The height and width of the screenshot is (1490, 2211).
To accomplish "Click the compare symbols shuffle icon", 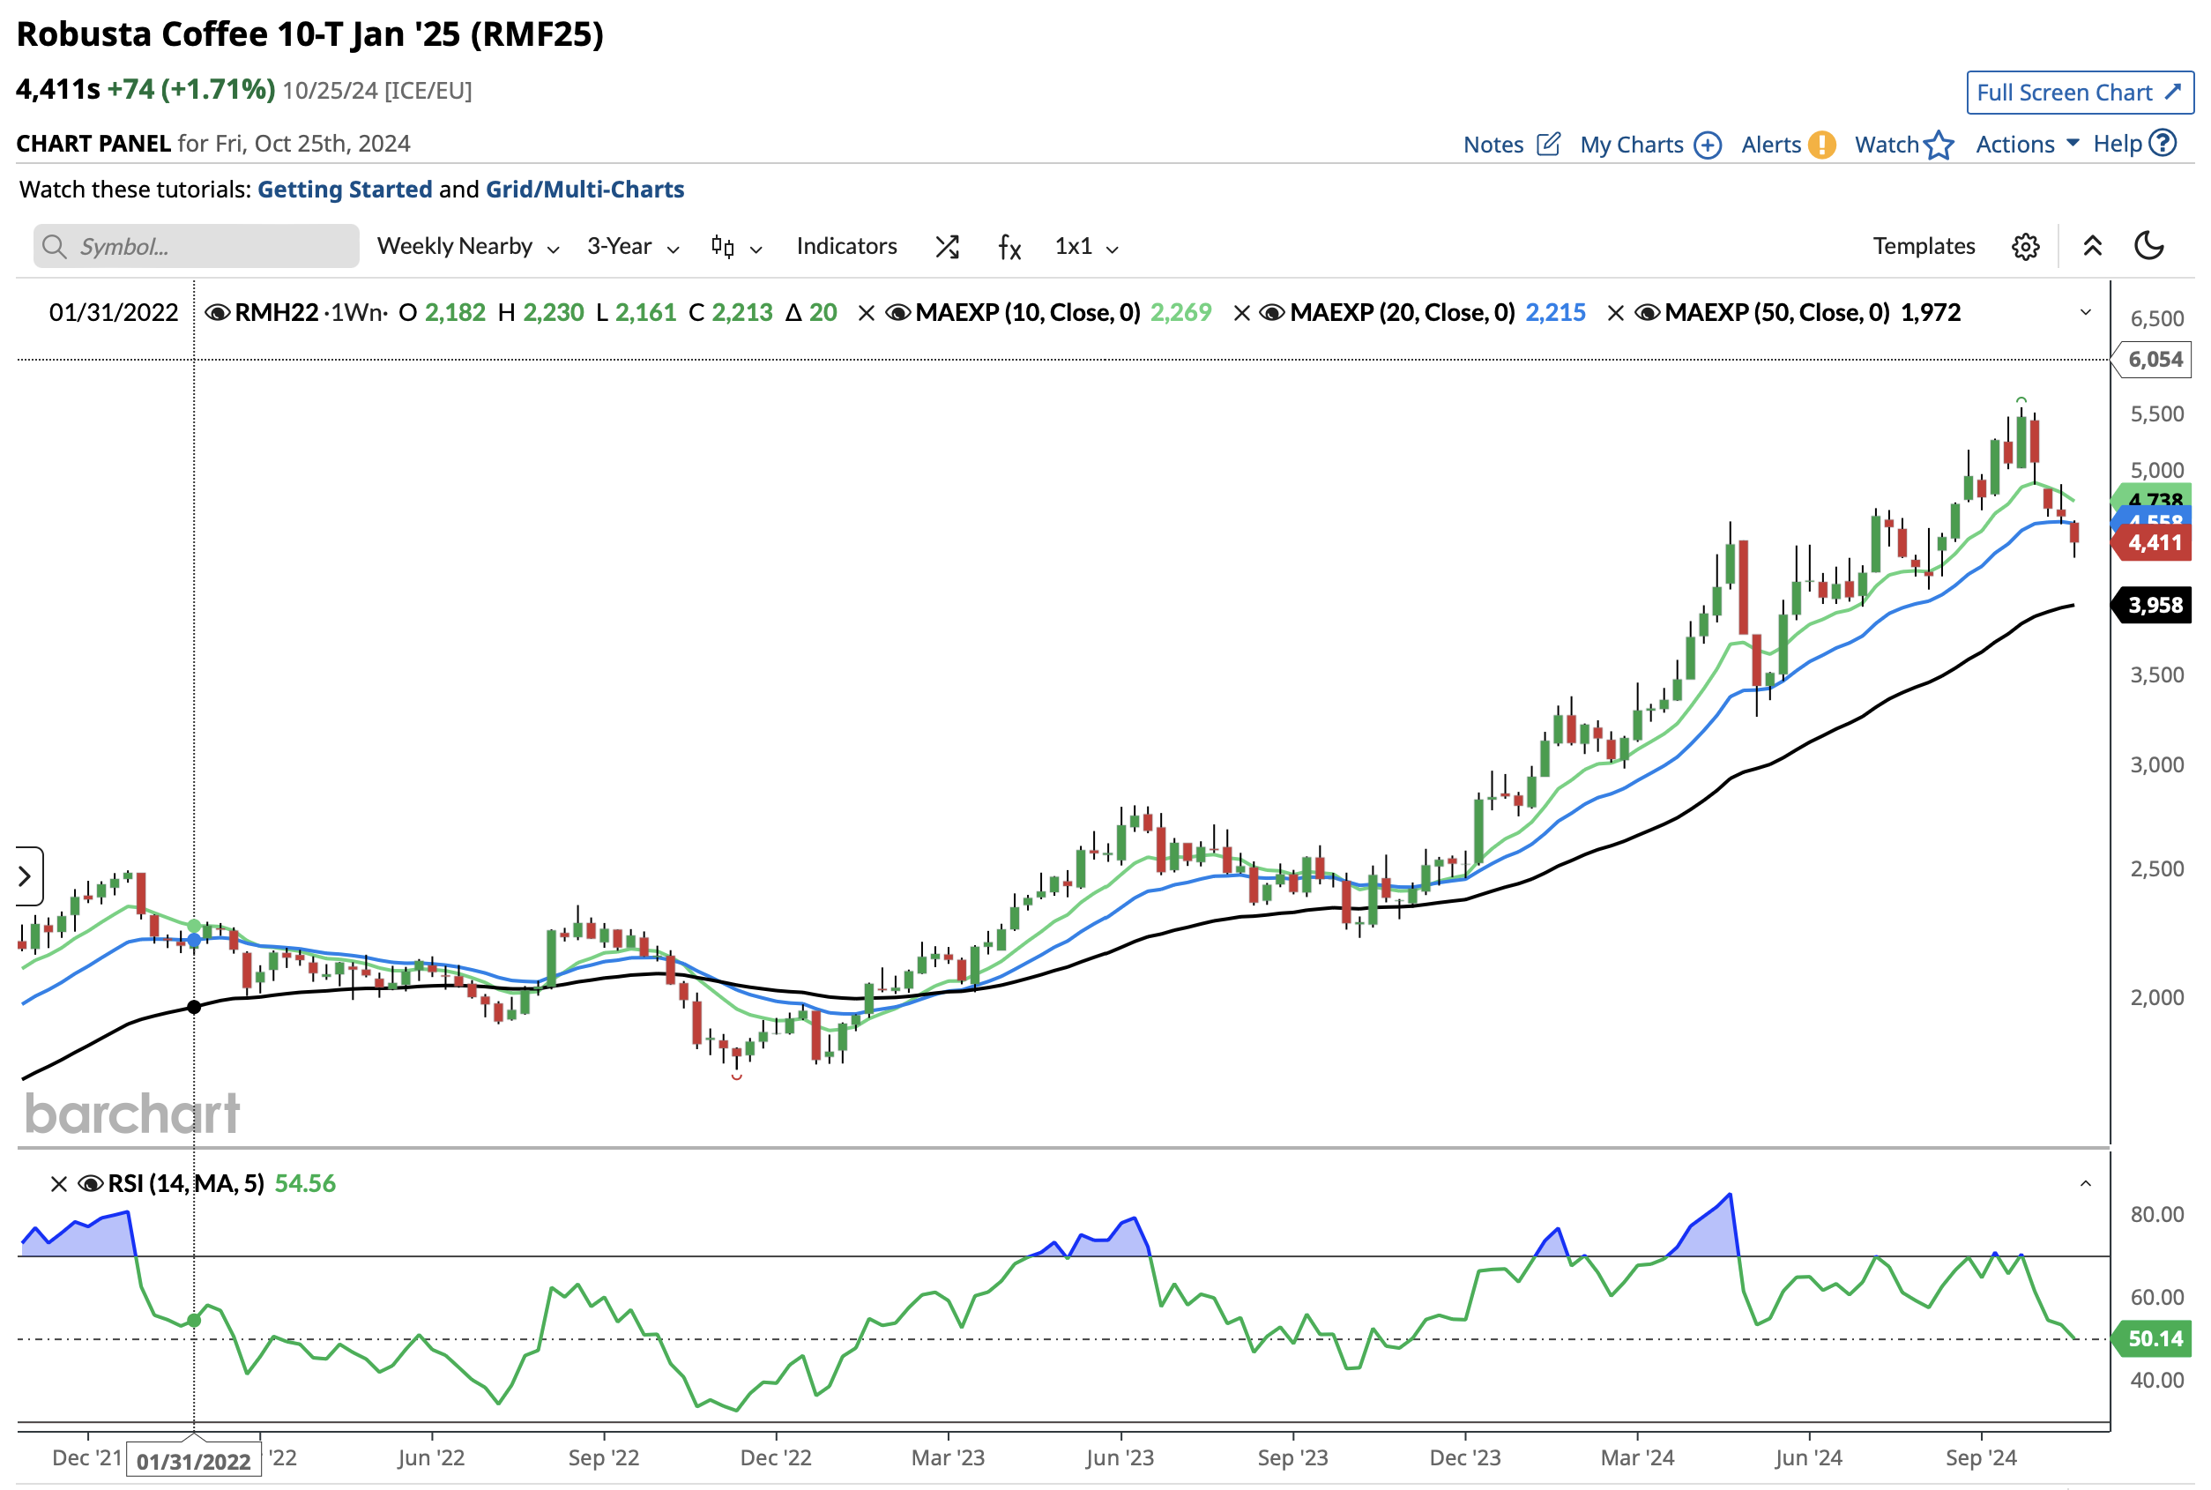I will [948, 247].
